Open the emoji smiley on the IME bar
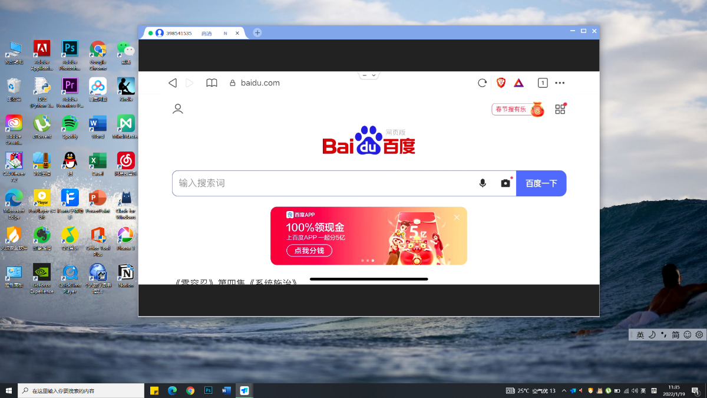The image size is (707, 398). 688,334
